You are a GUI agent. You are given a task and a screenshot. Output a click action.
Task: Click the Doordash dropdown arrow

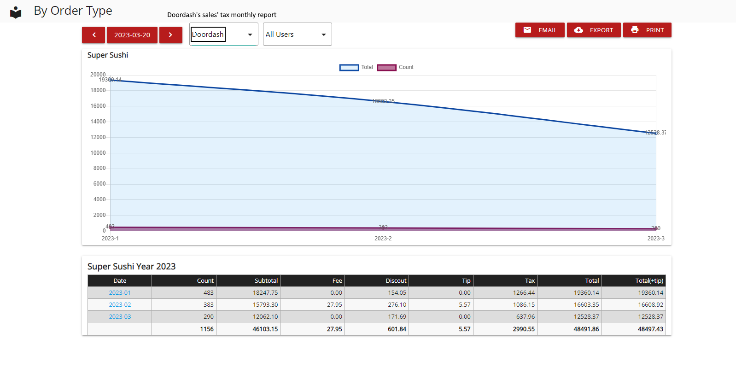point(250,35)
